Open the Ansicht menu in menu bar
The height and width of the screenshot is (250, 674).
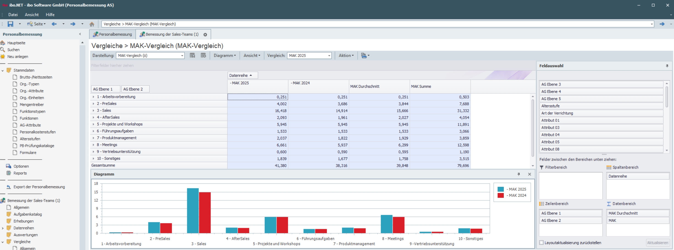tap(32, 15)
